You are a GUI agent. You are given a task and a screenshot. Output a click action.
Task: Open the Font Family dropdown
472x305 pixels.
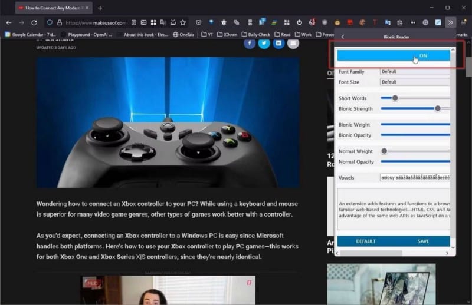(415, 72)
